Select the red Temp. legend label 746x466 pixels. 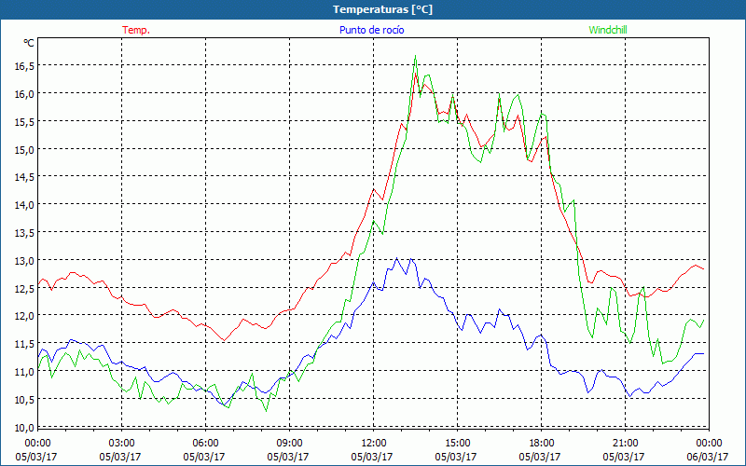136,30
